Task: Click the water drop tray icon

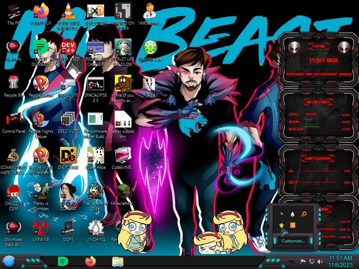Action: tap(292, 214)
